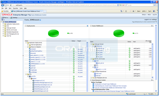Open Understanding Key Oracle Fusion Middleware Farm Concepts
159x96 pixels.
click(x=111, y=86)
